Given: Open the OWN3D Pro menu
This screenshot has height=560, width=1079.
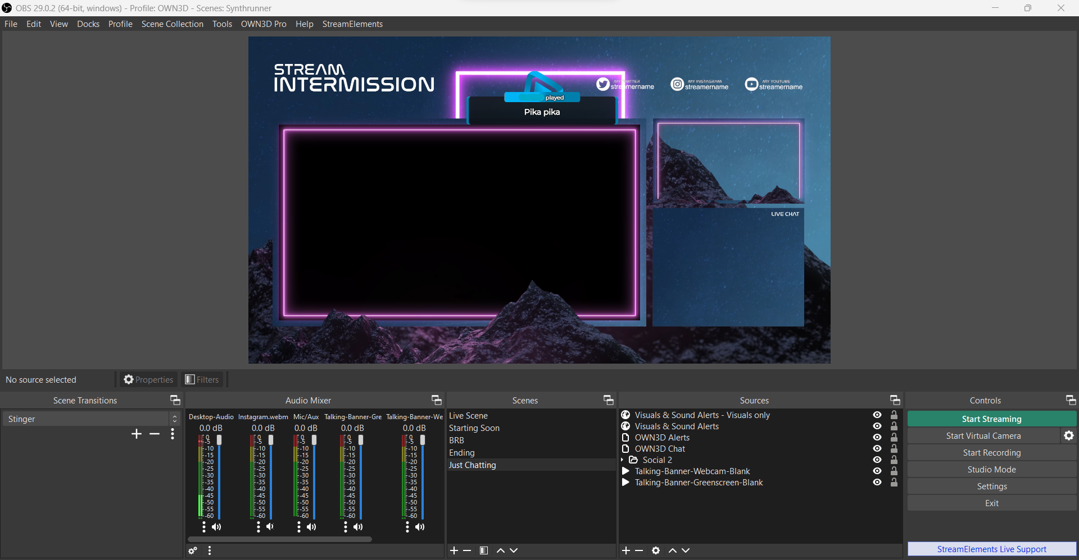Looking at the screenshot, I should pos(264,24).
